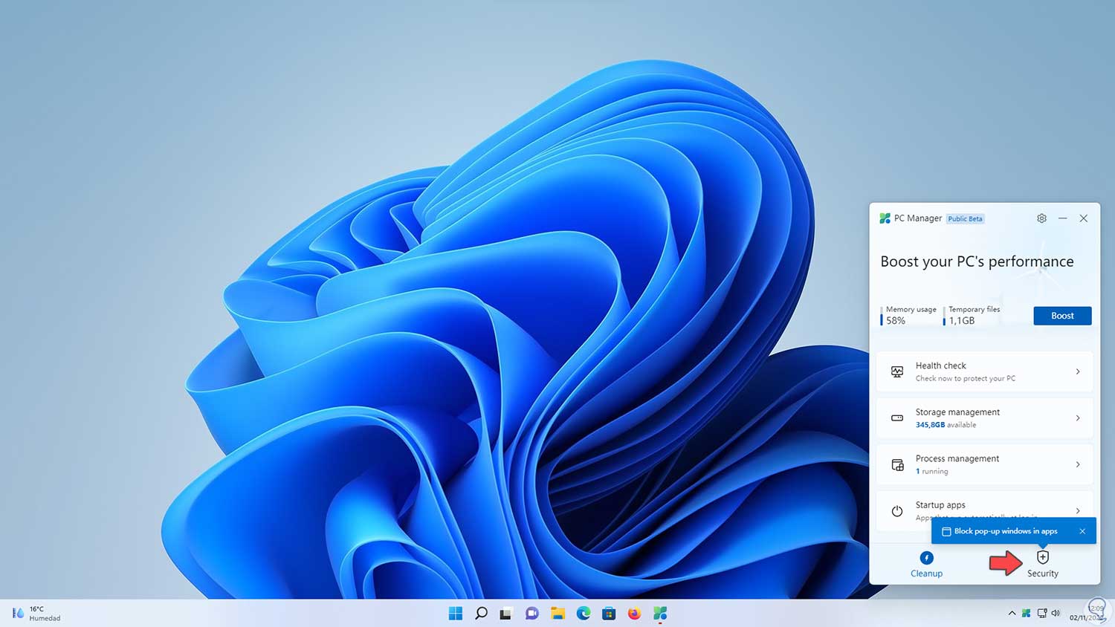This screenshot has width=1115, height=627.
Task: Open PC Manager settings gear
Action: (x=1041, y=218)
